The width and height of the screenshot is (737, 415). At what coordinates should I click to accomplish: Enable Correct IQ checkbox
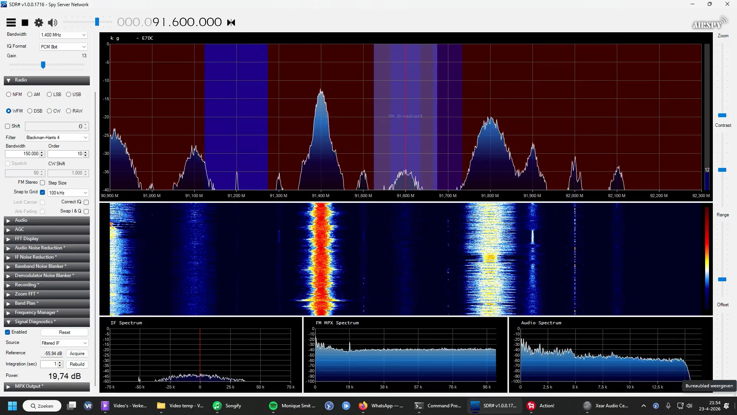pos(86,202)
